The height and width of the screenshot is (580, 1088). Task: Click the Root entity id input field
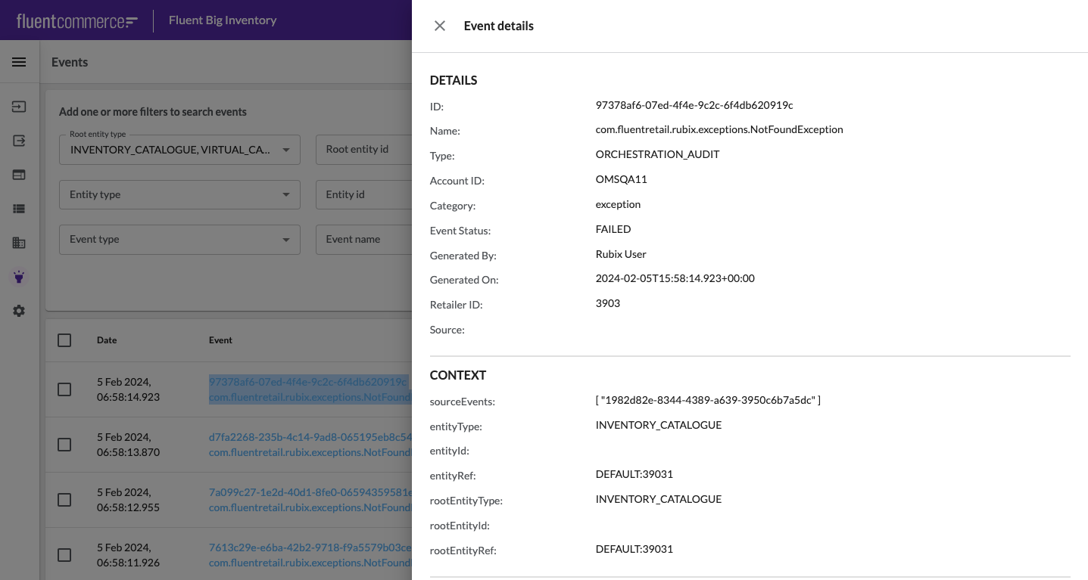tap(363, 150)
